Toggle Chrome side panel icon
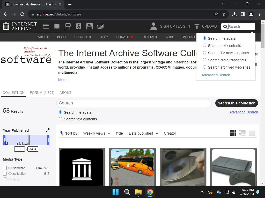Screen dimensions: 265x198 (243, 14)
